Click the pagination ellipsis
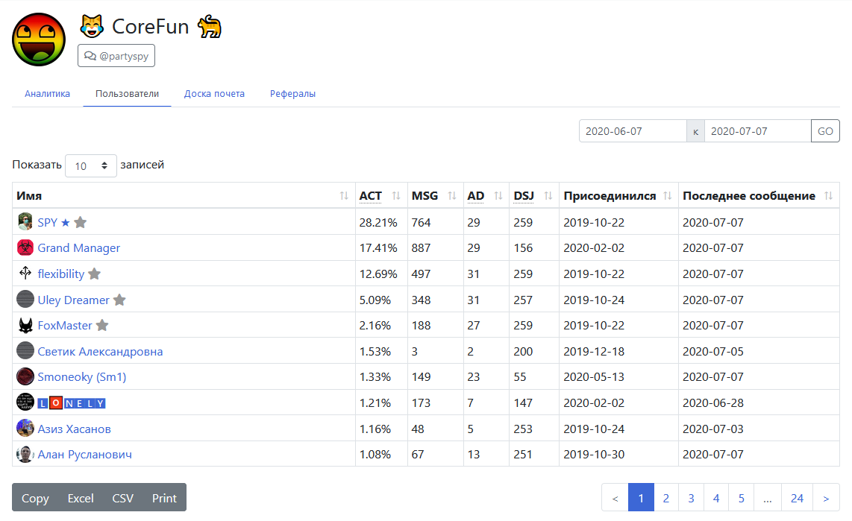The image size is (852, 521). pyautogui.click(x=767, y=498)
